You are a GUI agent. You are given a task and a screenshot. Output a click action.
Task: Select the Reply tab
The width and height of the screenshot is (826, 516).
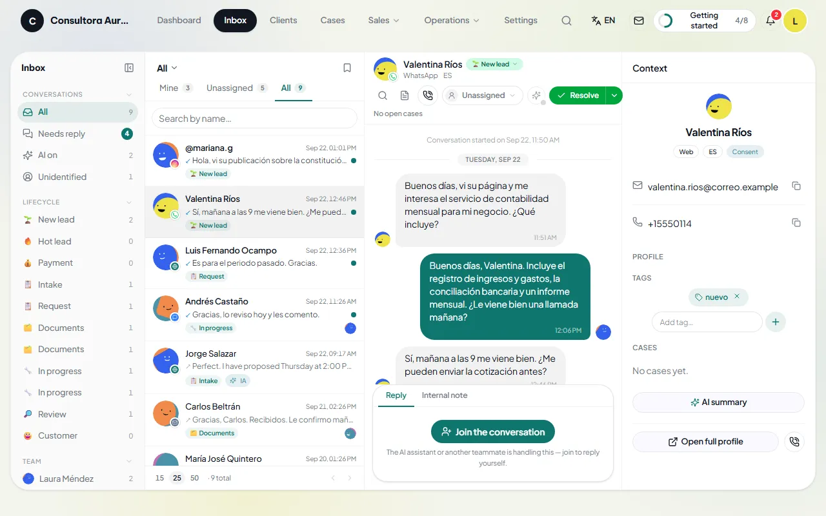tap(396, 395)
